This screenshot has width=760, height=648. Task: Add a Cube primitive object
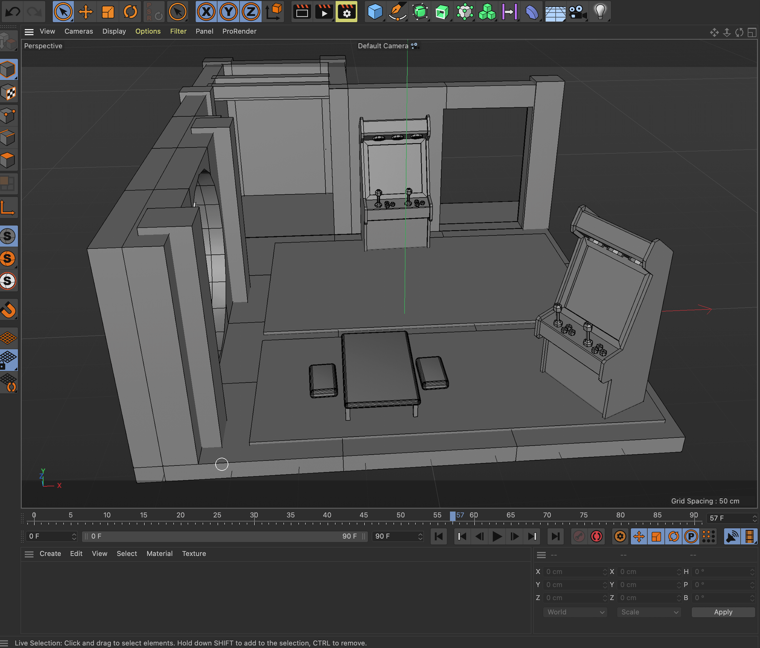click(x=374, y=12)
